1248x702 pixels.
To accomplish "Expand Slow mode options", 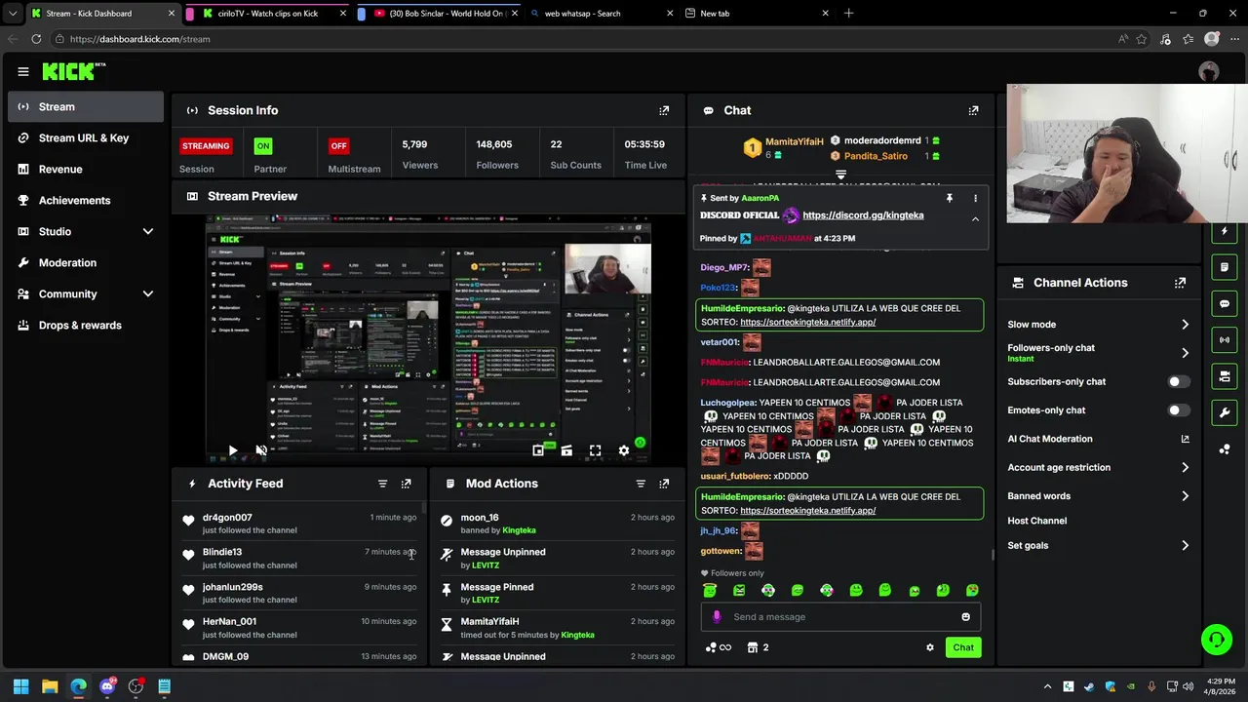I will (x=1185, y=325).
